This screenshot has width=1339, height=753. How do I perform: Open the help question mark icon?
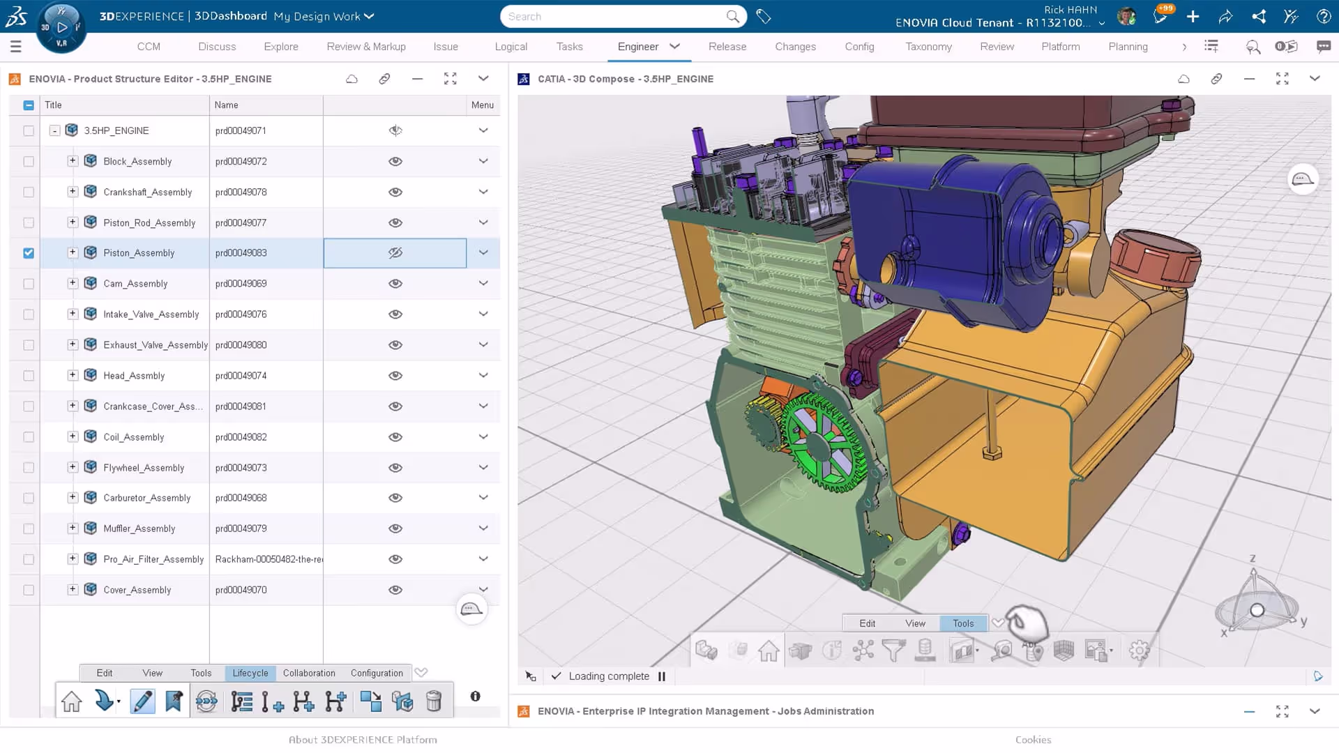point(1324,17)
